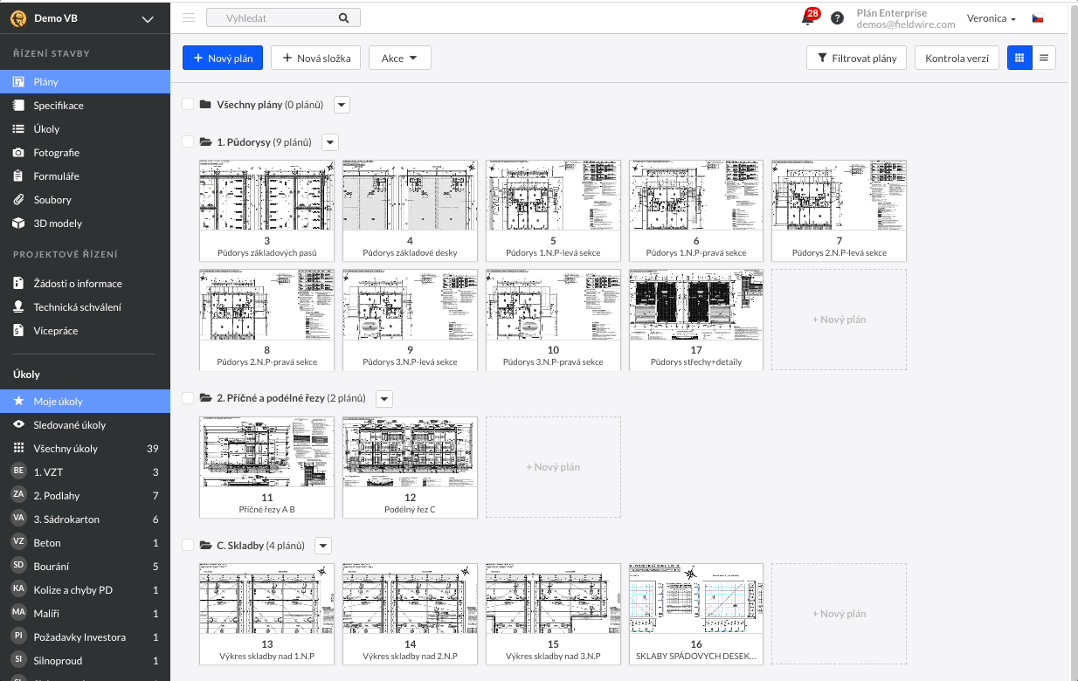Select the Bourání task category
The height and width of the screenshot is (681, 1078).
(x=85, y=567)
